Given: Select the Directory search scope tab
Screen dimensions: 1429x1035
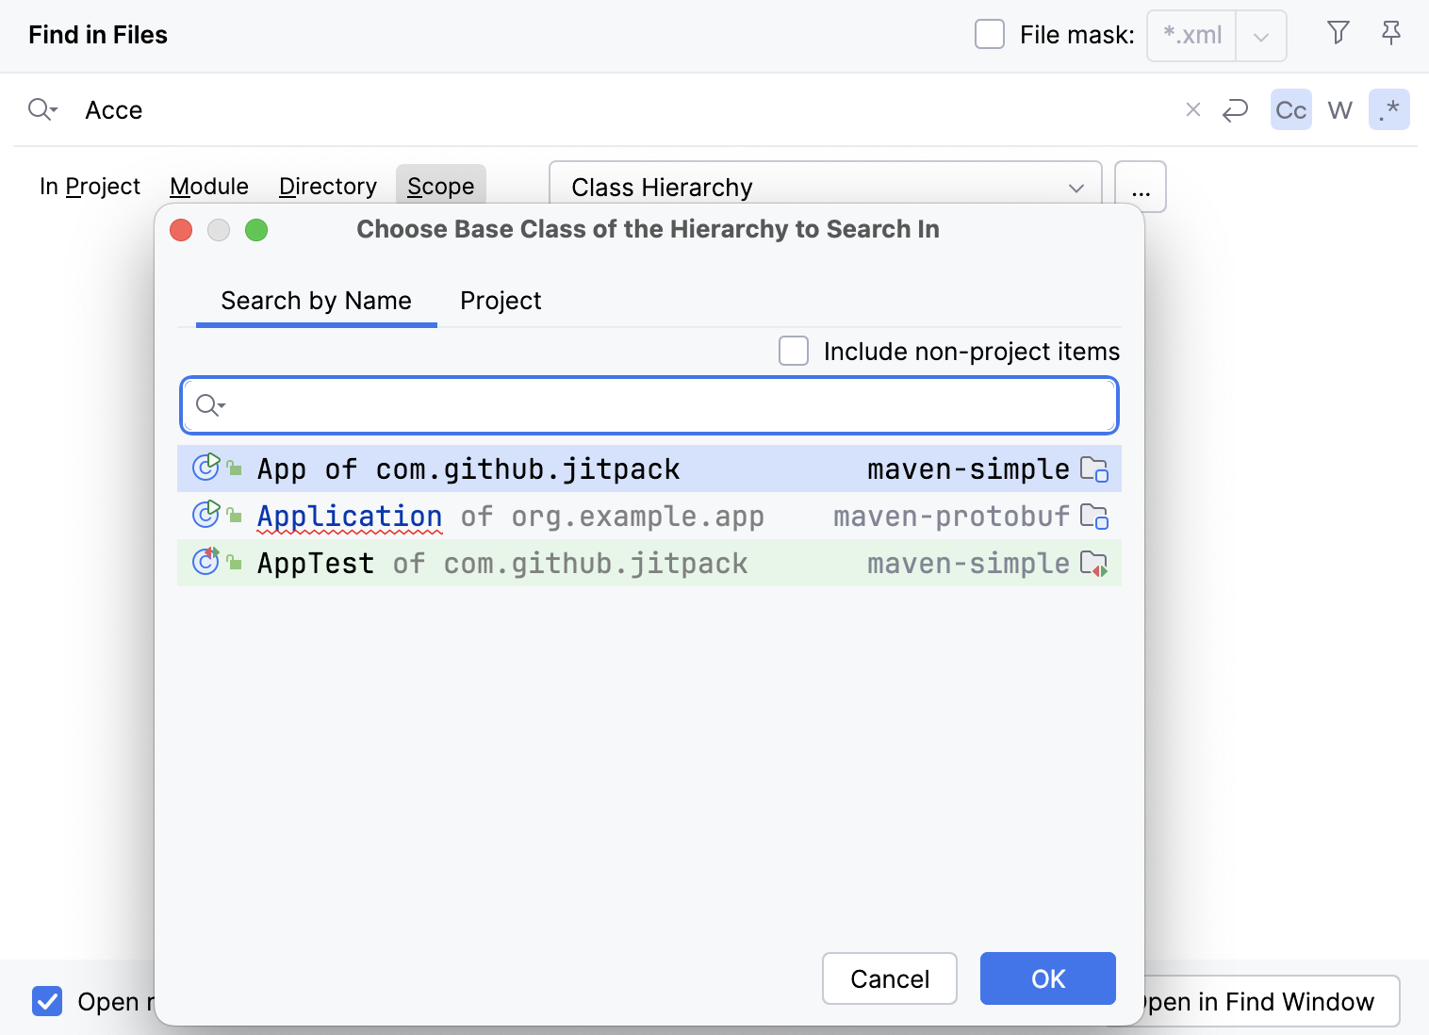Looking at the screenshot, I should [x=327, y=186].
